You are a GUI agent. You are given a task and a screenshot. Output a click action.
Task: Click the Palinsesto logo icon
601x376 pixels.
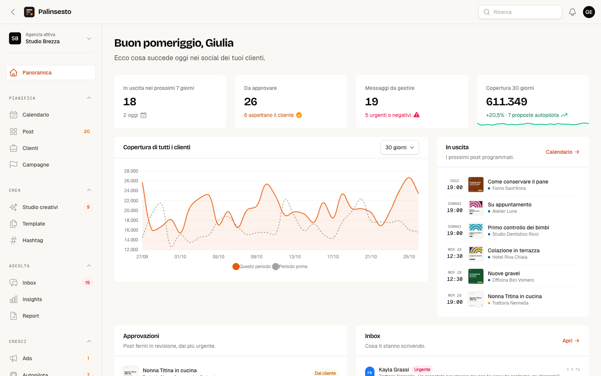[x=29, y=12]
